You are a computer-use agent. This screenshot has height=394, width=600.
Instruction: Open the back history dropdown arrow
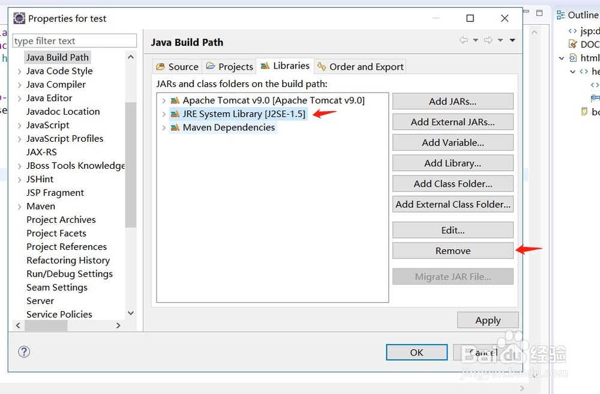click(x=475, y=40)
